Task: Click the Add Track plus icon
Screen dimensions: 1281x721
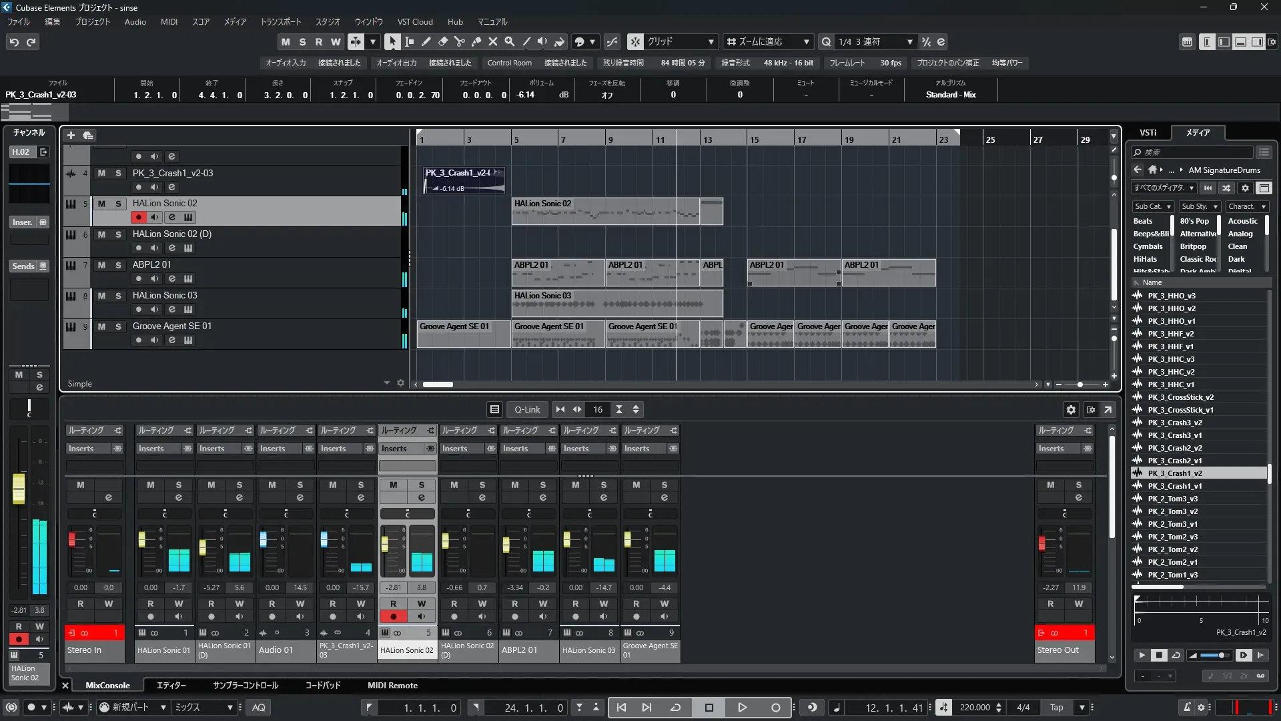Action: pos(71,136)
